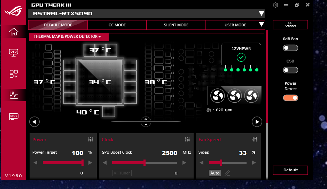Click the 12VHPWR green checkmark status
327x189 pixels.
point(241,57)
